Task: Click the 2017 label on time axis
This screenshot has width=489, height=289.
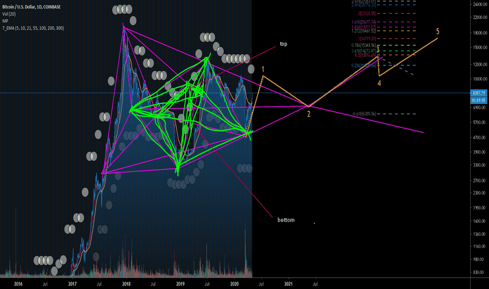Action: (72, 284)
